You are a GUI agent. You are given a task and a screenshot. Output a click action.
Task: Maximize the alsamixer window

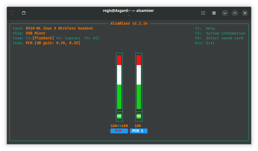click(235, 13)
